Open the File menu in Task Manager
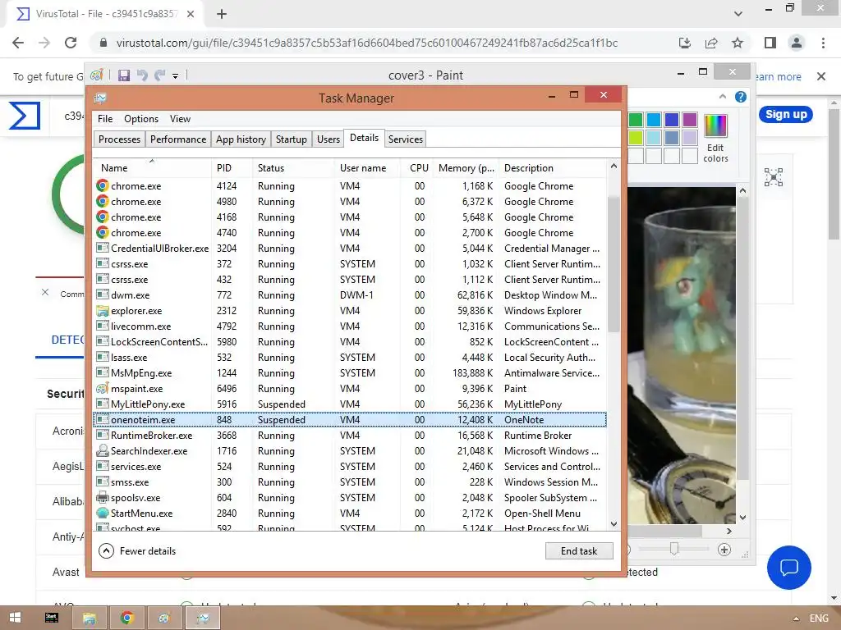 coord(105,119)
